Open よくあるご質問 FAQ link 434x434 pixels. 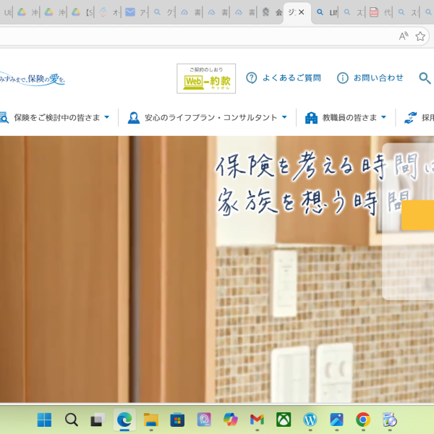tap(284, 78)
